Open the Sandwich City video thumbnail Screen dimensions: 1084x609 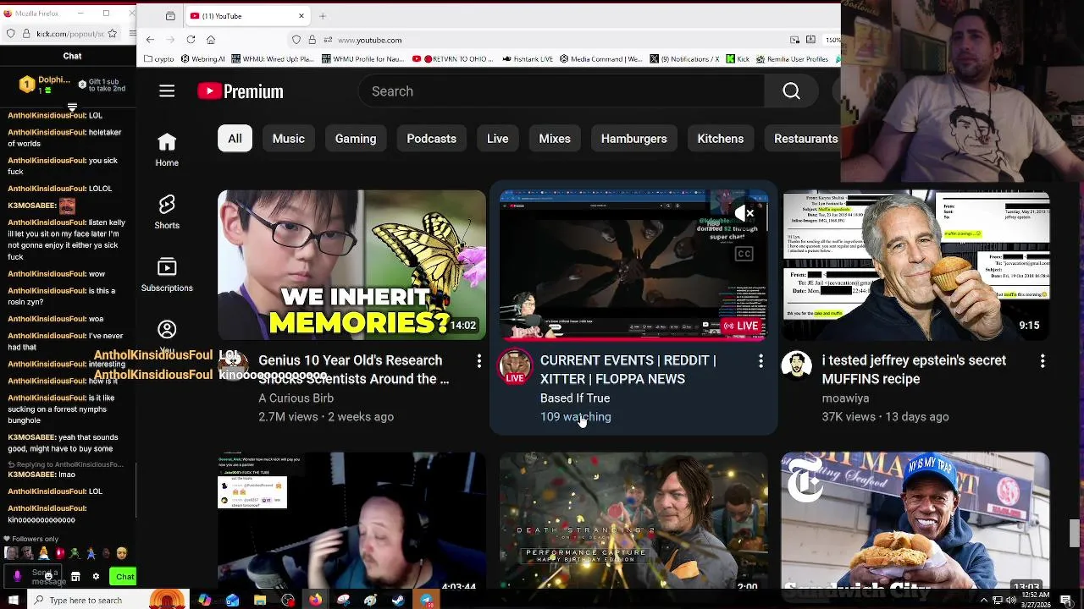click(915, 520)
